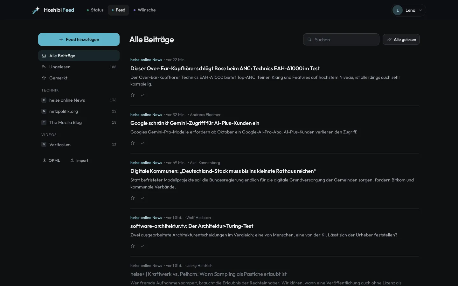The height and width of the screenshot is (286, 458).
Task: Open Veritasium feed in sidebar
Action: [x=79, y=145]
